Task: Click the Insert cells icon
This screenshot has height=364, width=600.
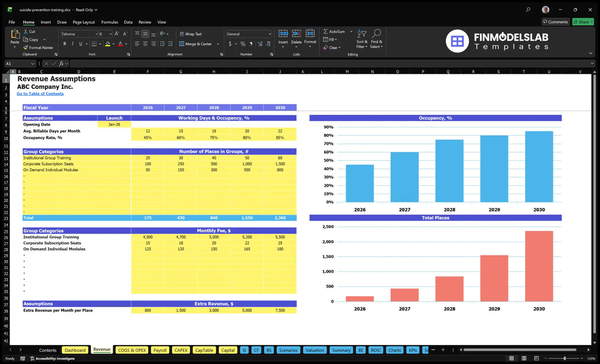Action: [283, 33]
